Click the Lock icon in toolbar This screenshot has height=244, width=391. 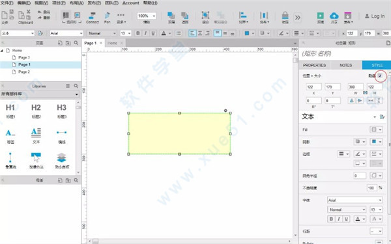[x=285, y=16]
